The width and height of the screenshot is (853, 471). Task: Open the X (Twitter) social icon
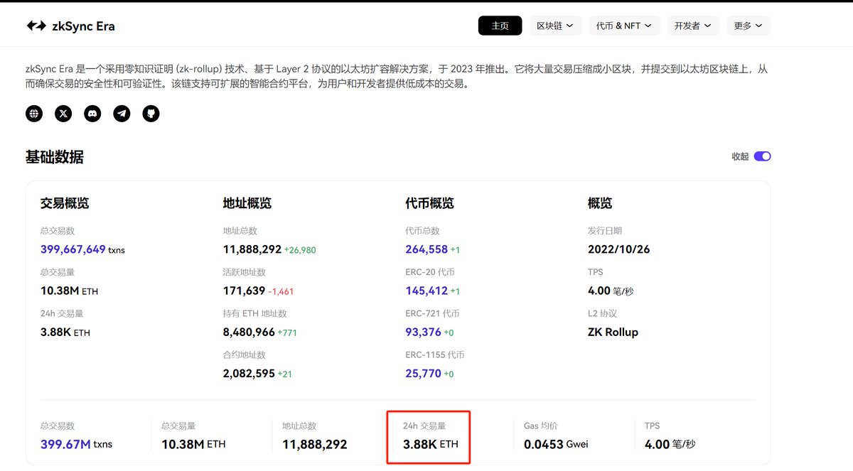tap(63, 113)
